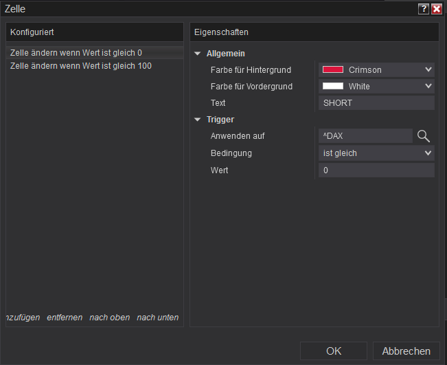This screenshot has width=447, height=365.
Task: Click the 'hinzufügen' link
Action: (x=23, y=318)
